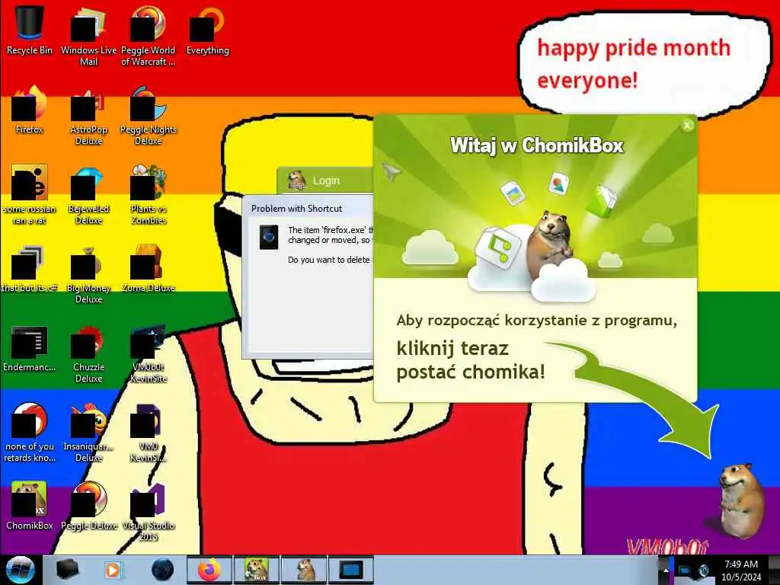Select Peggle Deluxe desktop icon
Image resolution: width=780 pixels, height=585 pixels.
88,506
